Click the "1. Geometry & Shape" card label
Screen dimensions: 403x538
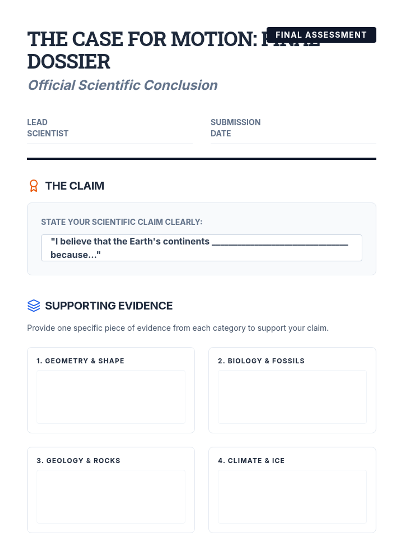[x=80, y=361]
